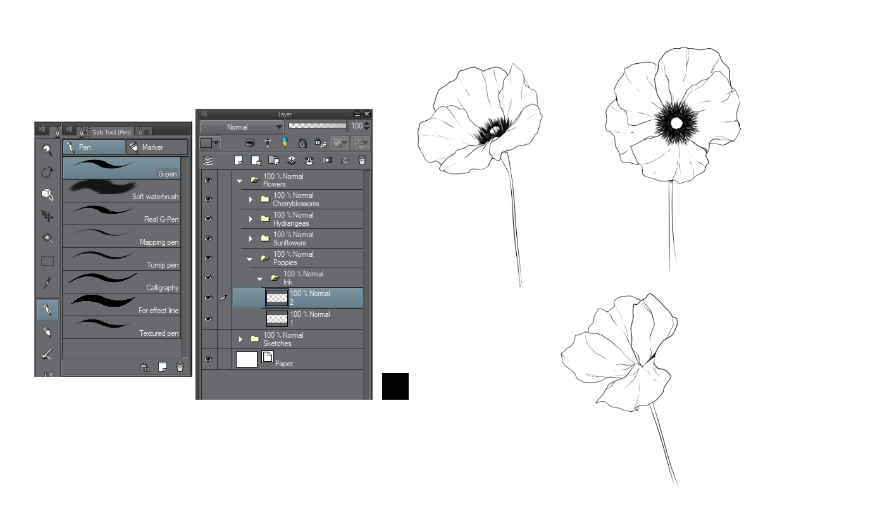Screen dimensions: 880x506
Task: Collapse the Ink folder
Action: point(259,279)
